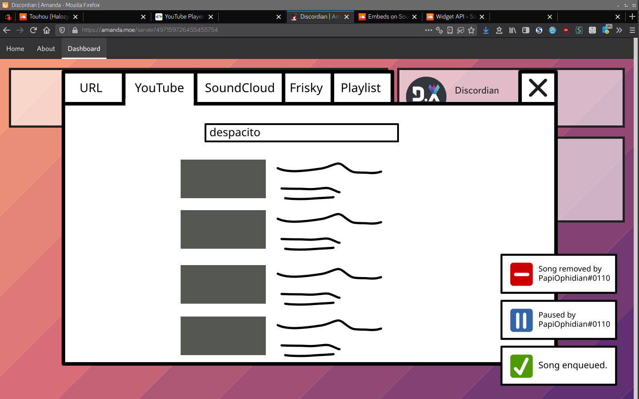639x399 pixels.
Task: Expand the overflow extensions chevron
Action: 619,30
